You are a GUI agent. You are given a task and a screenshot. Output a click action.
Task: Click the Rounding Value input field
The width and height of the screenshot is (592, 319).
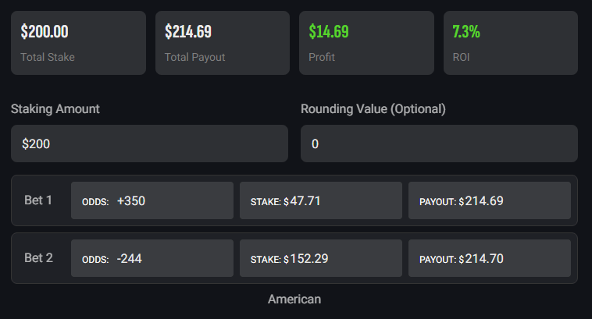[439, 144]
